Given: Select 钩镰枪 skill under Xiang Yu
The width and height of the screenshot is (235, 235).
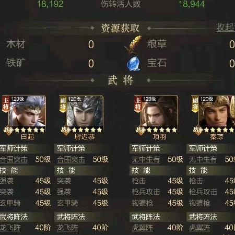Looking at the screenshot, I should (142, 203).
